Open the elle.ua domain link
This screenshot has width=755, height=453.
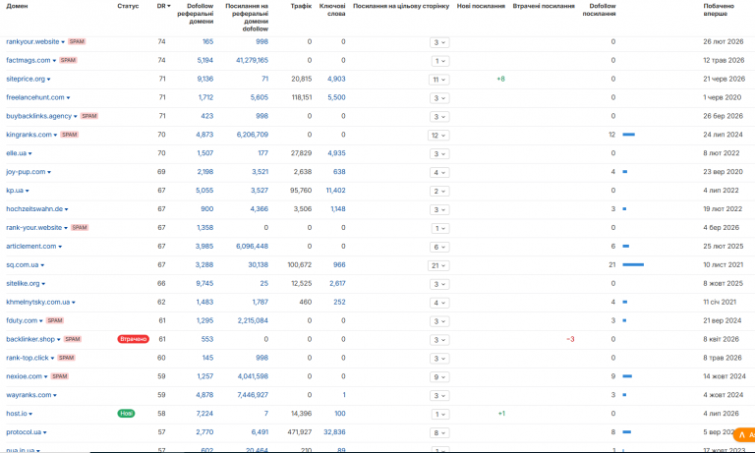pyautogui.click(x=16, y=153)
